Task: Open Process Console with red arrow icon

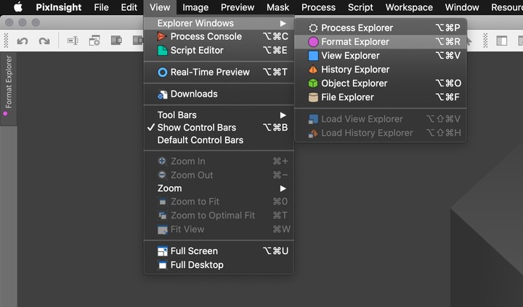Action: (x=219, y=36)
